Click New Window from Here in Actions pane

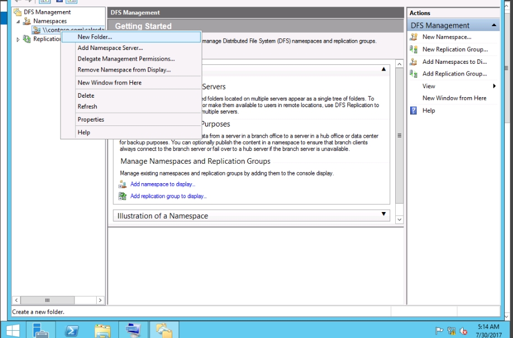[454, 98]
